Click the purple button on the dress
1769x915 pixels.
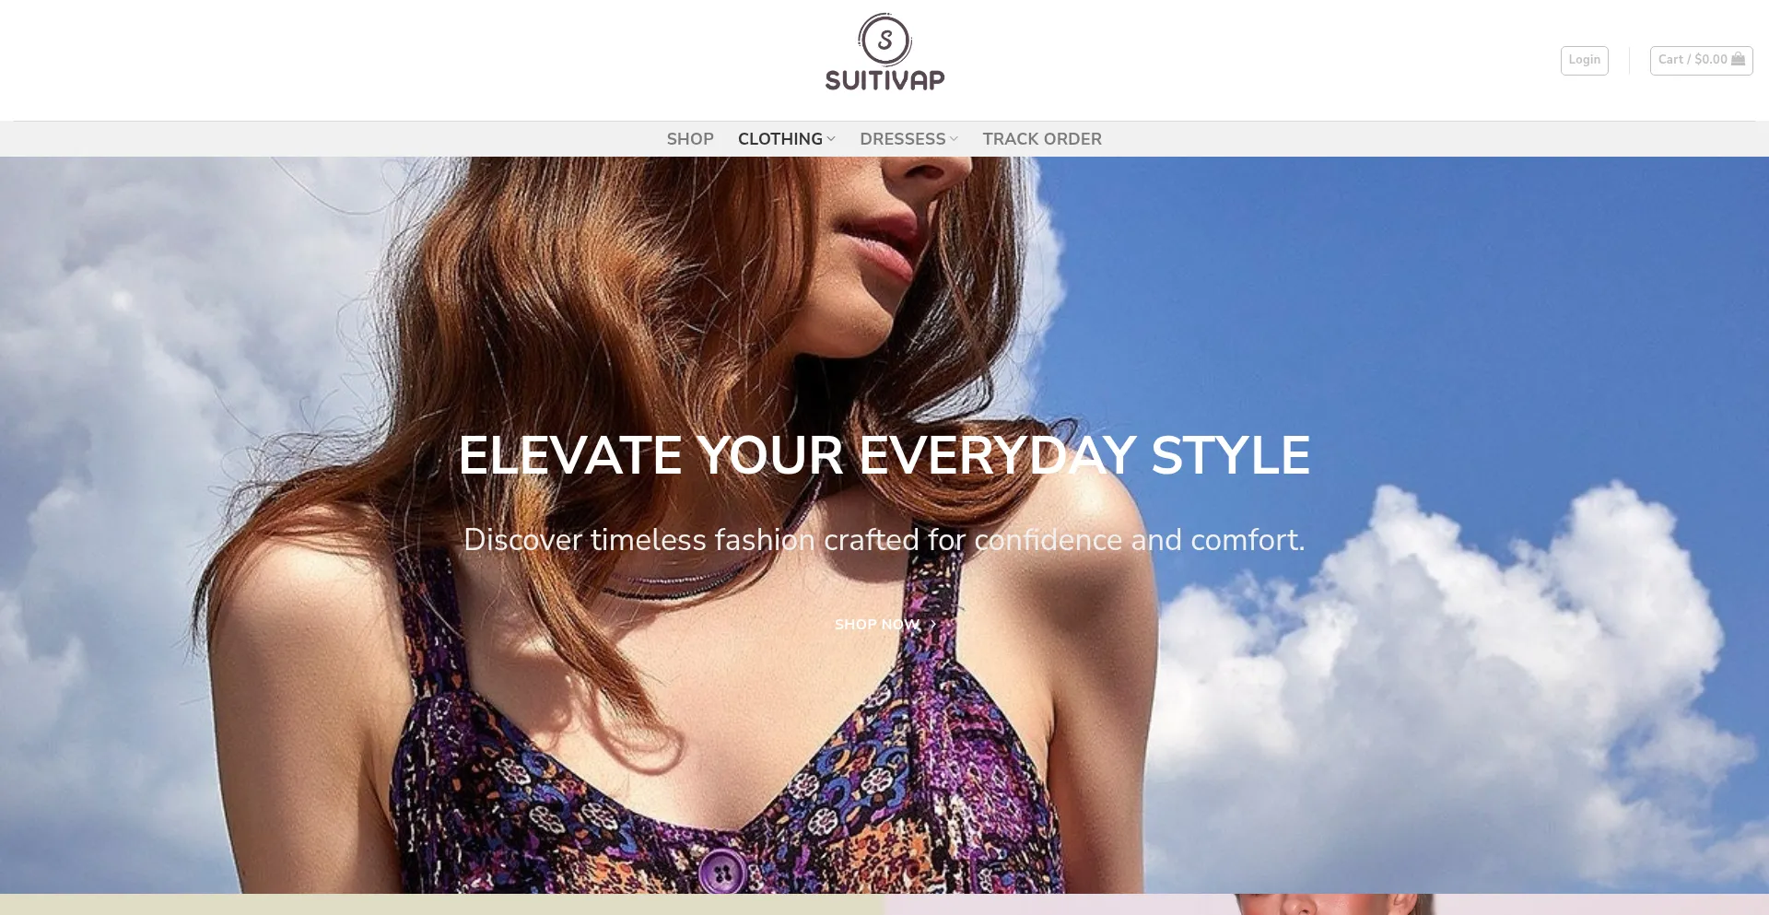722,872
